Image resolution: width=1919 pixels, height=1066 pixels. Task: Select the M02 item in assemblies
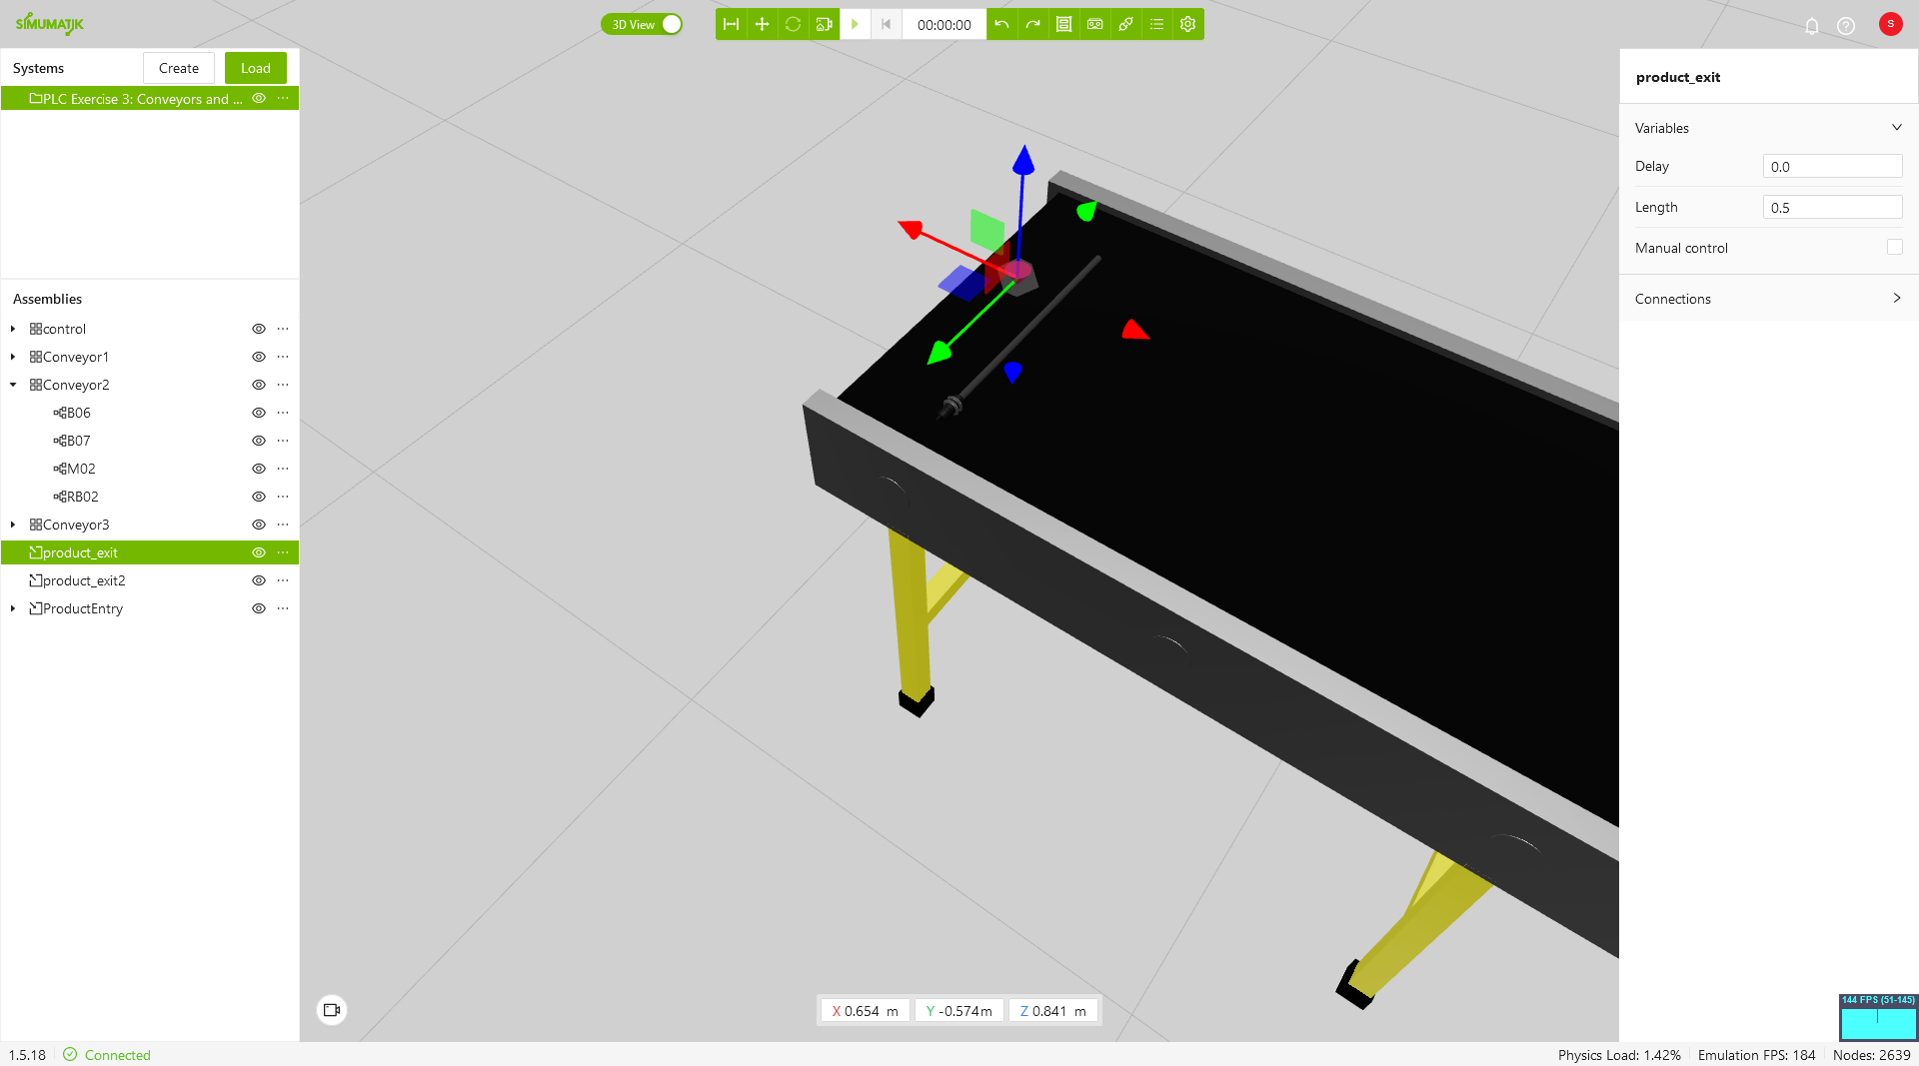pyautogui.click(x=80, y=469)
